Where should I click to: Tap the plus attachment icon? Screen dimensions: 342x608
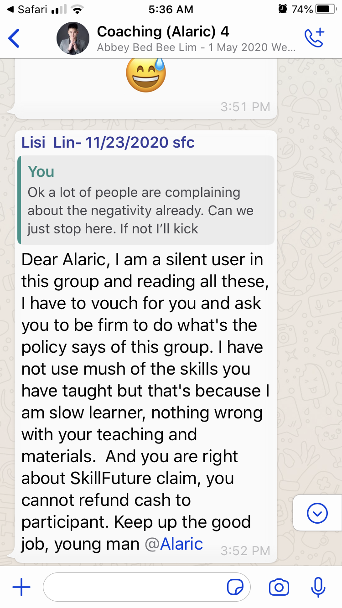point(21,587)
